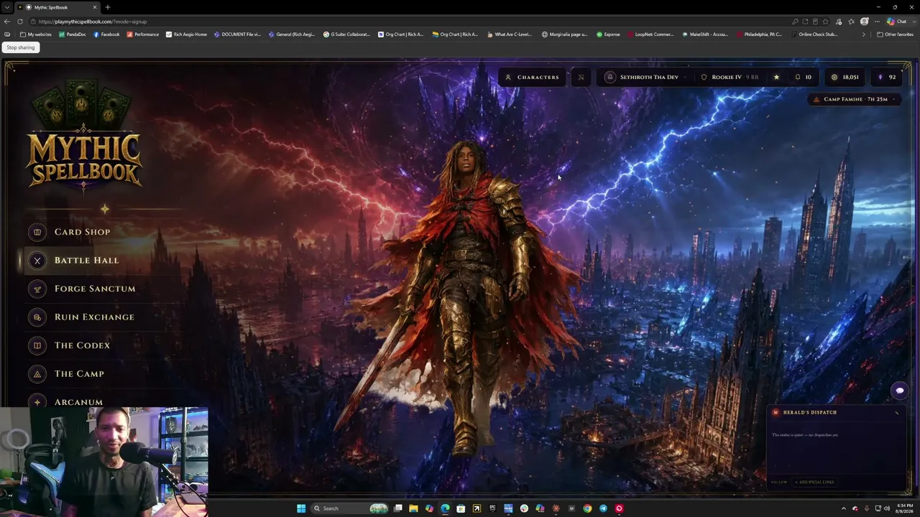The height and width of the screenshot is (517, 920).
Task: Select the Mythic Spellbook browser tab
Action: coord(59,7)
